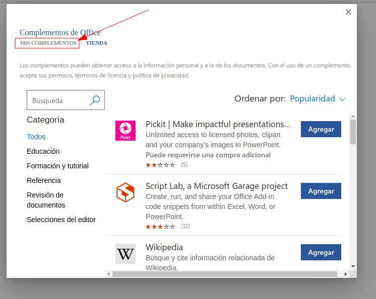Image resolution: width=376 pixels, height=299 pixels.
Task: Click the Script Lab add-in icon
Action: 125,192
